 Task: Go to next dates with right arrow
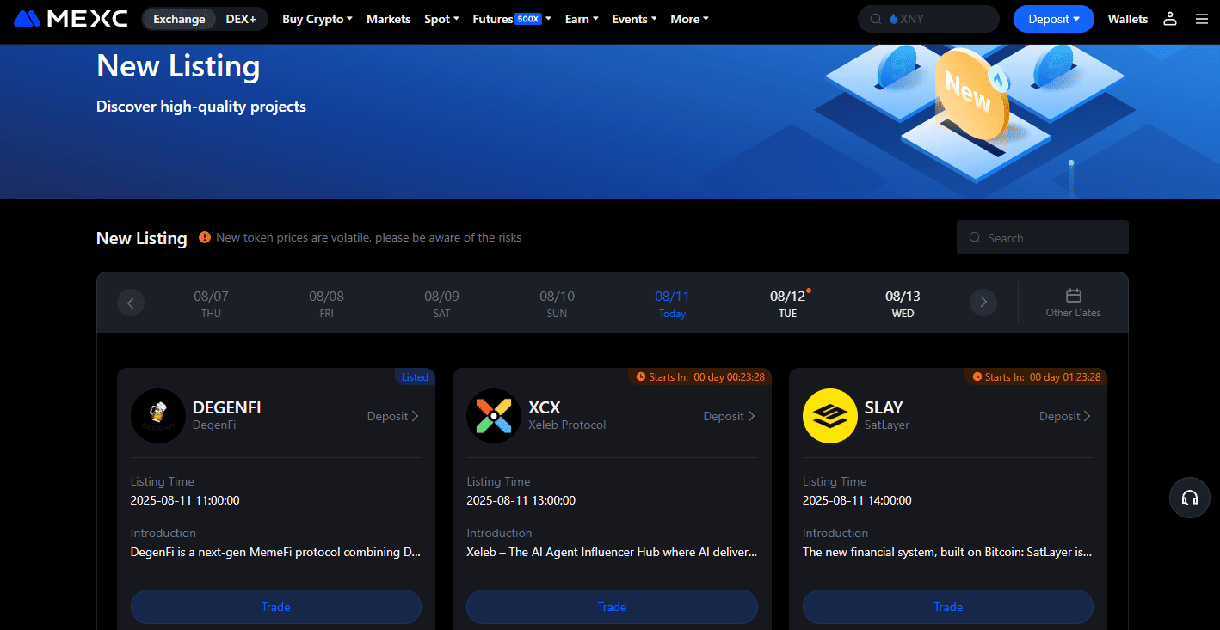click(x=983, y=303)
